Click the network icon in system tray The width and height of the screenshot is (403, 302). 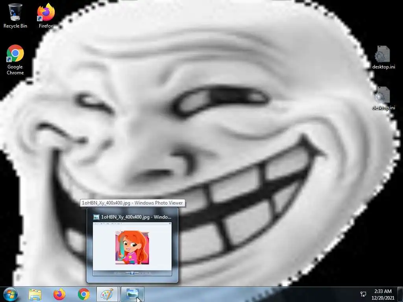tap(363, 294)
